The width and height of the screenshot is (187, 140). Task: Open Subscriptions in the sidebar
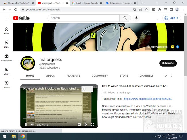tap(7, 58)
